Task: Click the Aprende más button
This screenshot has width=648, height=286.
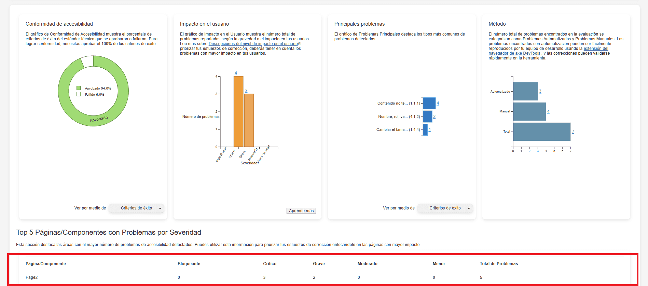Action: pyautogui.click(x=301, y=211)
